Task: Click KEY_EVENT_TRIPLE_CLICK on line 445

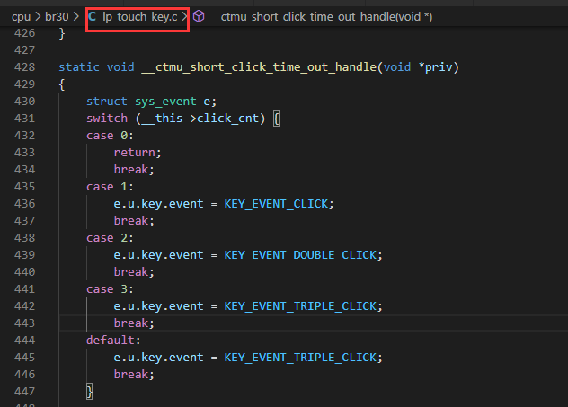Action: pos(300,358)
